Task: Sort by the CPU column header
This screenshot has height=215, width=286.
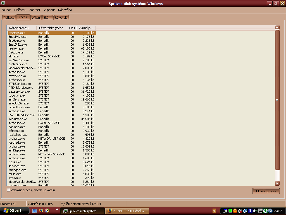Action: pos(71,28)
